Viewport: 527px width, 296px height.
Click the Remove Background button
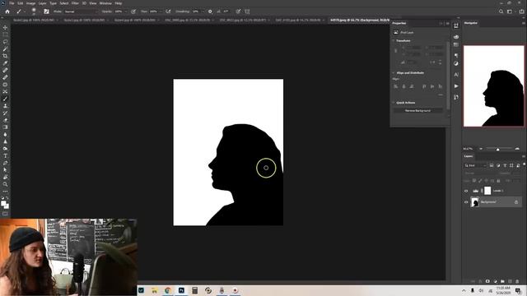click(x=417, y=110)
